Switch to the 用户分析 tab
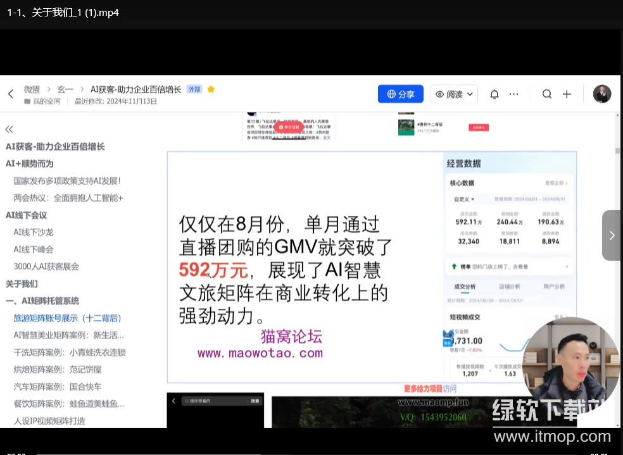623x455 pixels. [554, 287]
